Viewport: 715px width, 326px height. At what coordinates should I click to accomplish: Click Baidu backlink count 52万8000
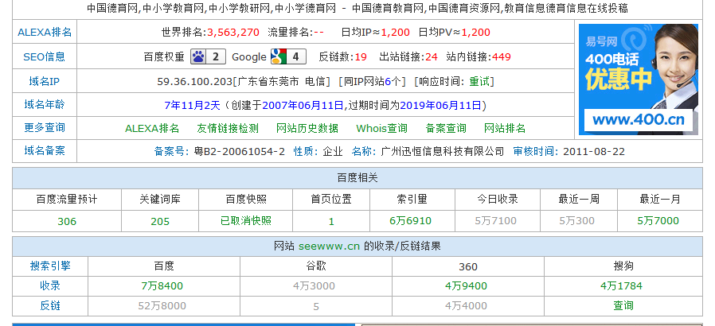(x=162, y=306)
